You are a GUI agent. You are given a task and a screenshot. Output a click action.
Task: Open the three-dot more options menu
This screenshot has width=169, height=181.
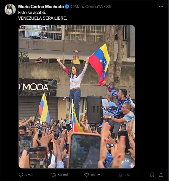click(x=161, y=7)
